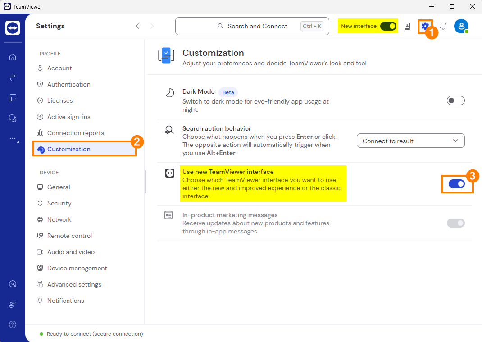Go forward with right chevron
Screen dimensions: 482x342
pyautogui.click(x=152, y=26)
